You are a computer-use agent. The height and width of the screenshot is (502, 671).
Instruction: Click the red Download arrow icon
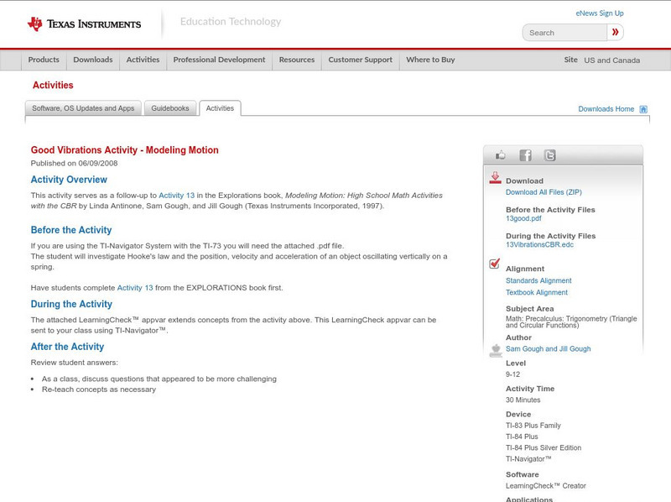point(495,176)
